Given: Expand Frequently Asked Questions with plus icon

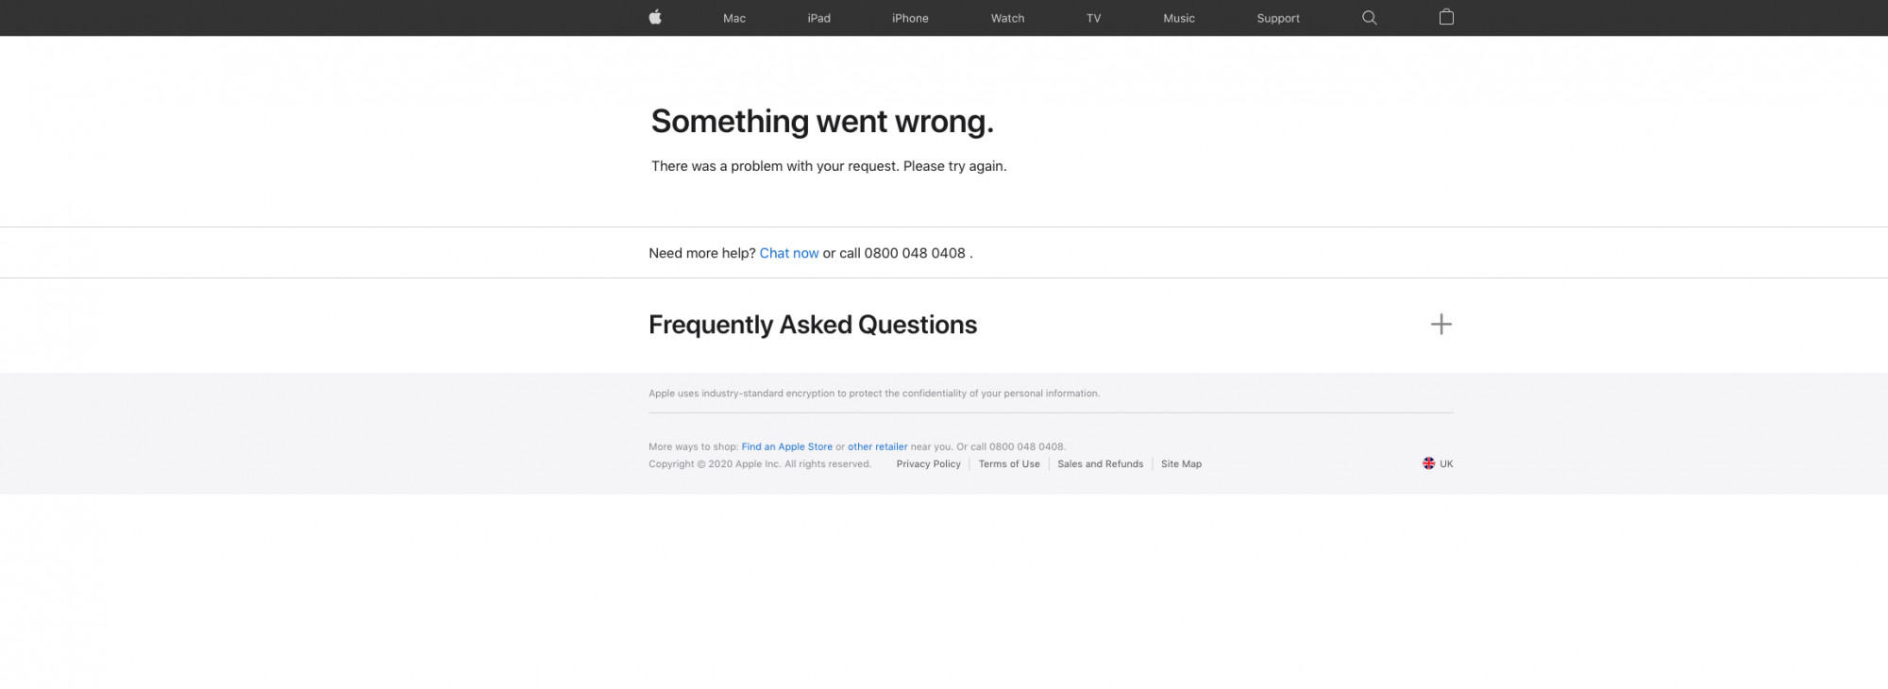Looking at the screenshot, I should click(1441, 325).
